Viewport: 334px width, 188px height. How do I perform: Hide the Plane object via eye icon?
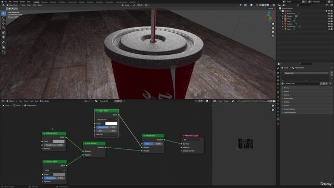(x=329, y=29)
